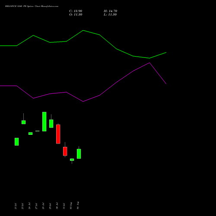Click the '27 Jul' date label
The width and height of the screenshot is (216, 216).
pos(36,206)
